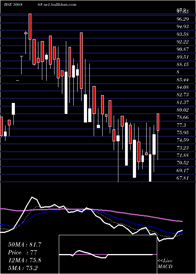The width and height of the screenshot is (196, 274).
Task: Select the 88.15 price axis label
Action: (x=183, y=65)
